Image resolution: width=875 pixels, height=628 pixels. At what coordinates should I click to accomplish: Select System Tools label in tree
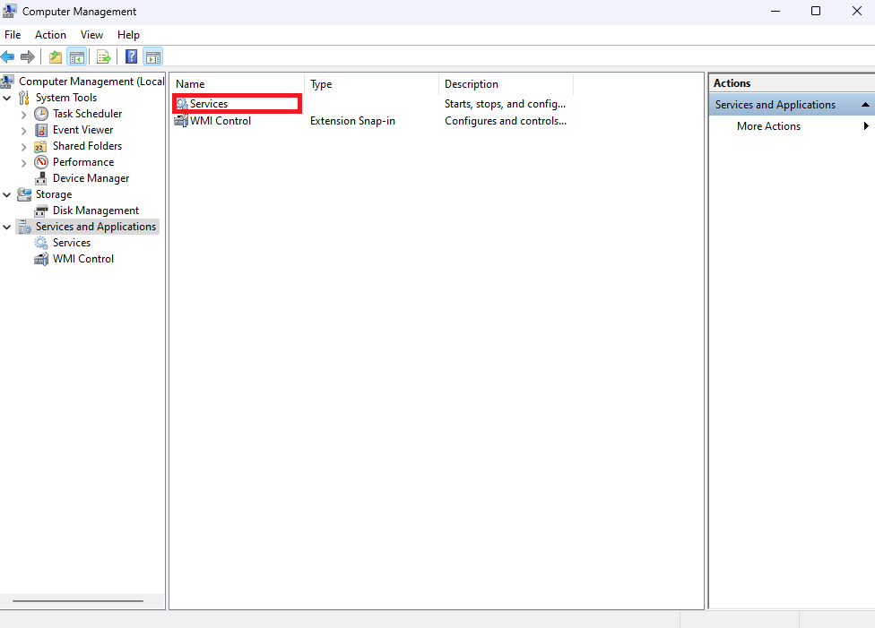65,98
